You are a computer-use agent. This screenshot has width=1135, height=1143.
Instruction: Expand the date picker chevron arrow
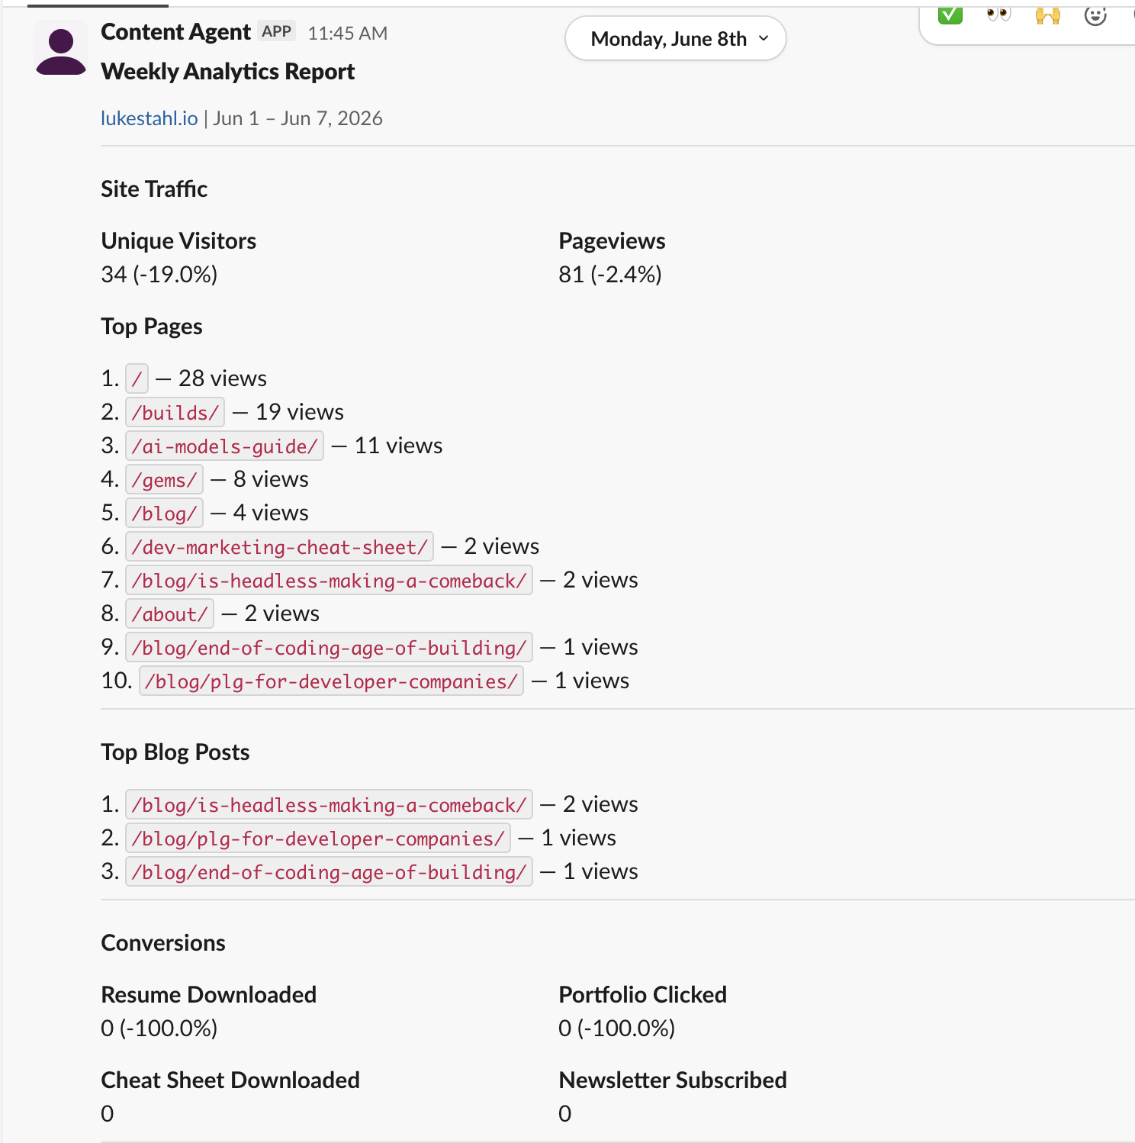[764, 38]
